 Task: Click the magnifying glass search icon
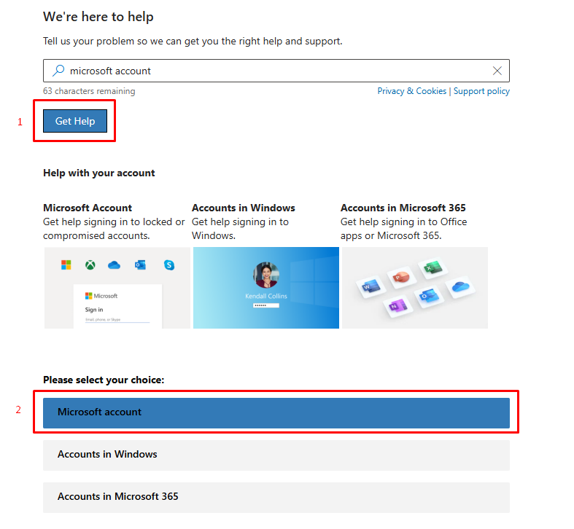point(58,70)
